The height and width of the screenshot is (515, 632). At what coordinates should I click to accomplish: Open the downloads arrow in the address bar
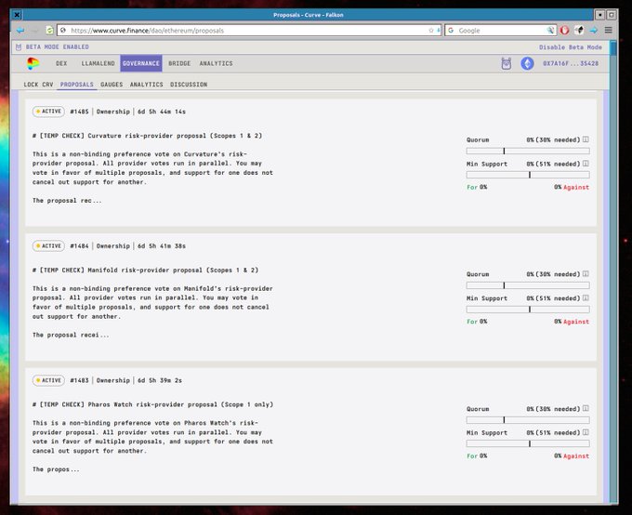[438, 31]
